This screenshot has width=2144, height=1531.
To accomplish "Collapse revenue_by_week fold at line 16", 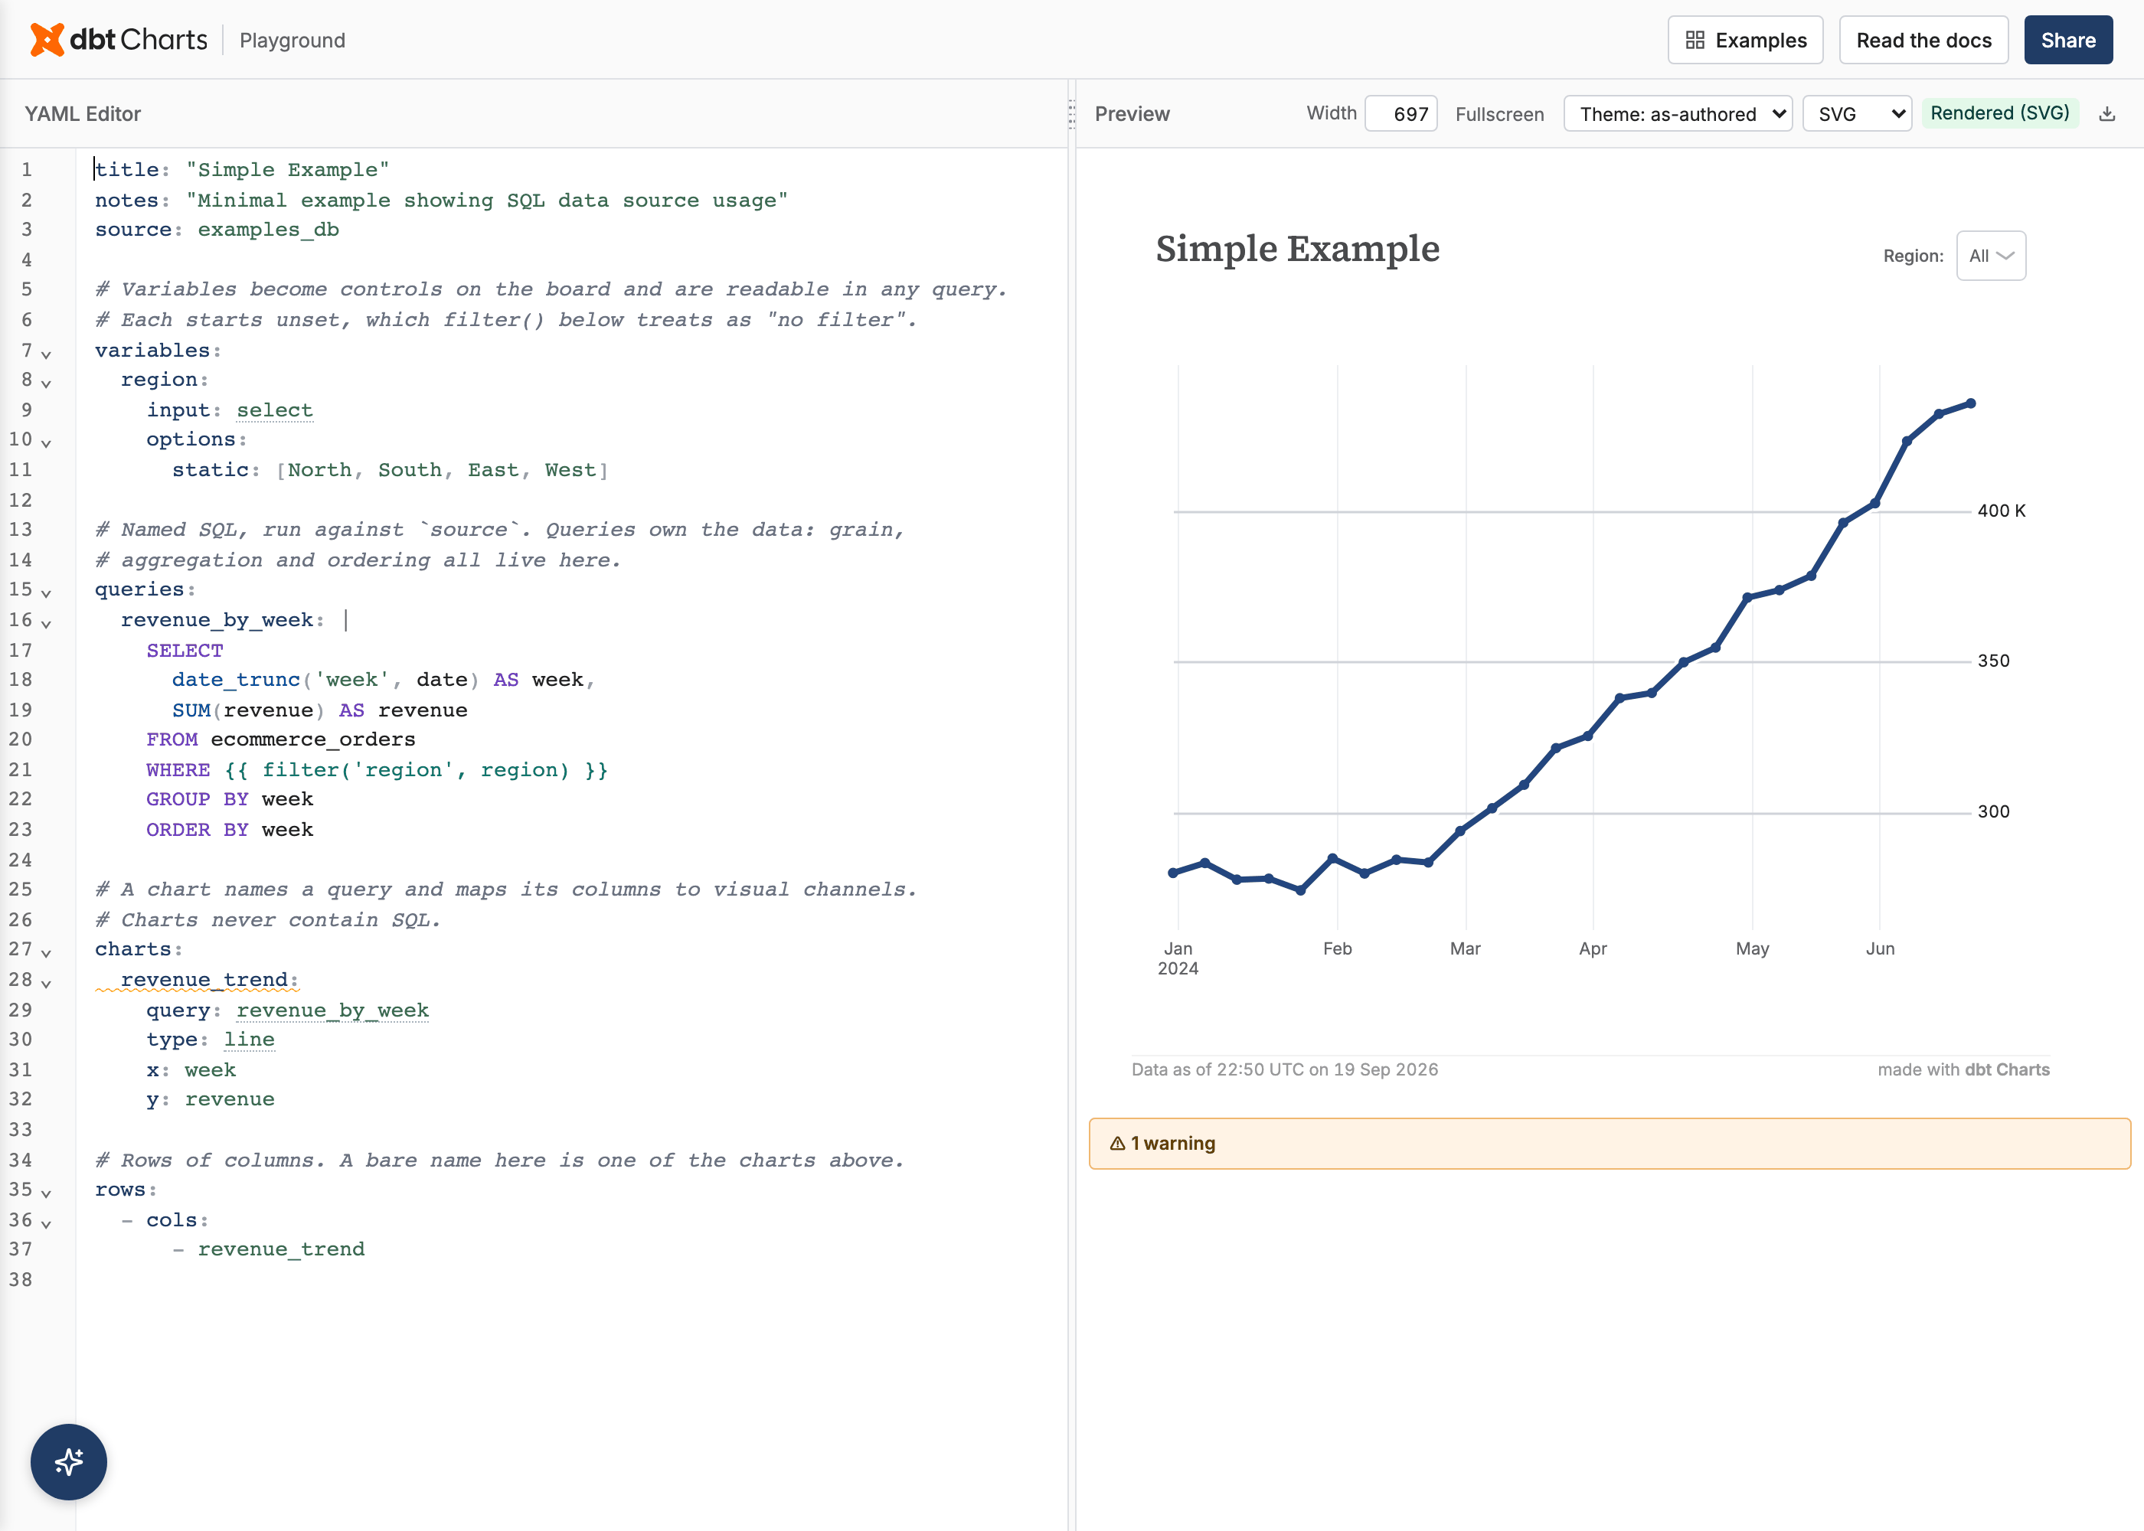I will [45, 623].
